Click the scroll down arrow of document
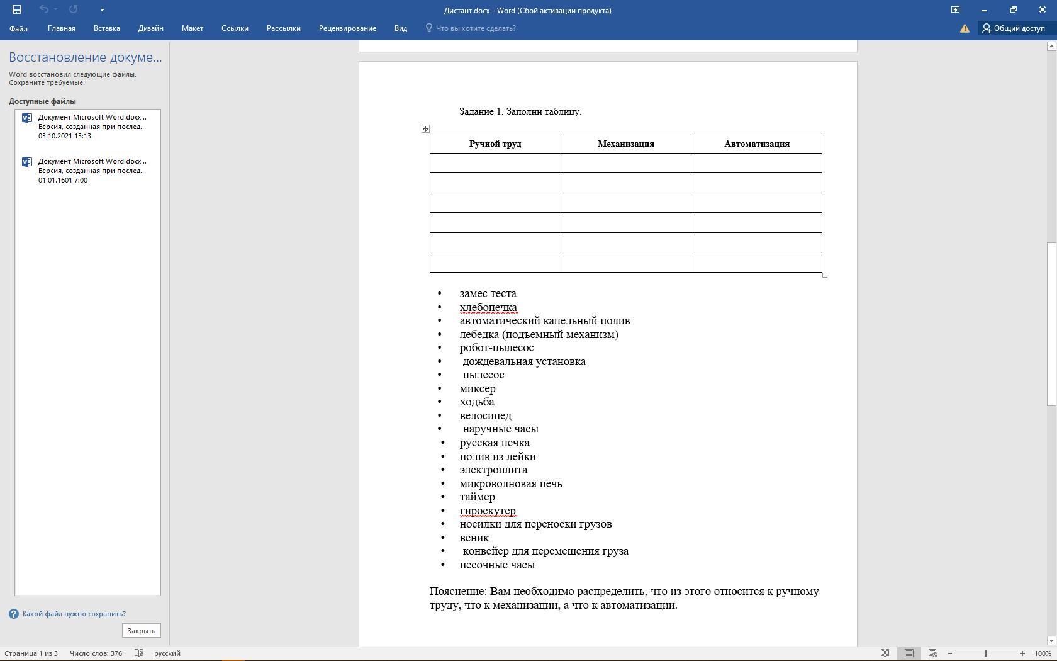The image size is (1057, 661). click(1051, 641)
